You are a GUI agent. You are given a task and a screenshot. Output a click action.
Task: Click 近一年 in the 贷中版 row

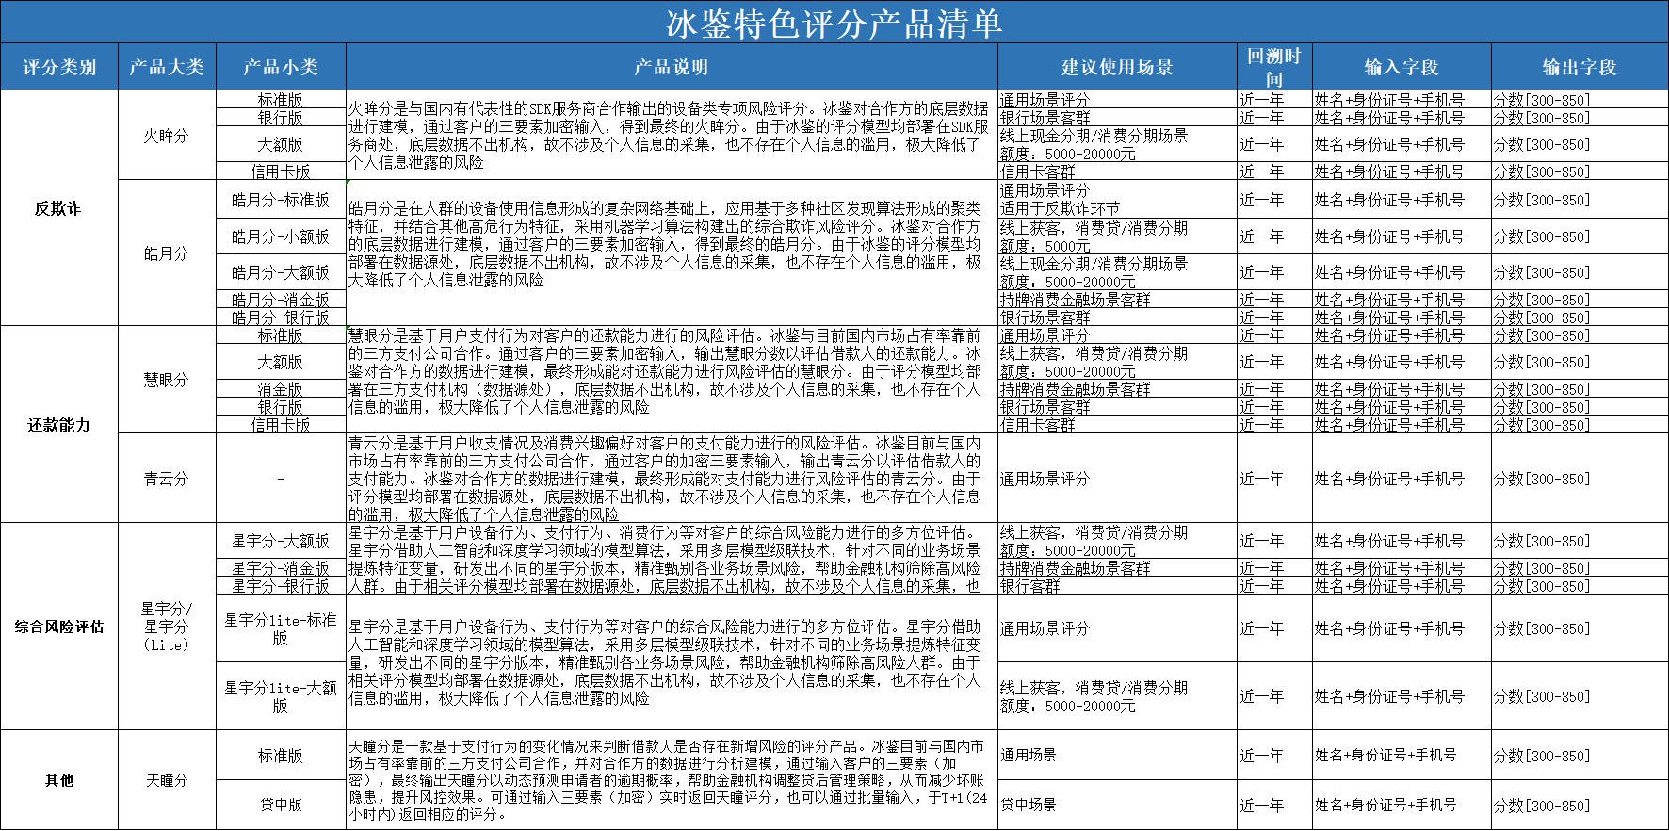tap(1274, 806)
